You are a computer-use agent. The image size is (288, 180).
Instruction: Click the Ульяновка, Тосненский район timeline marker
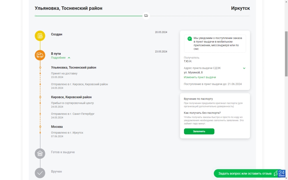40,67
